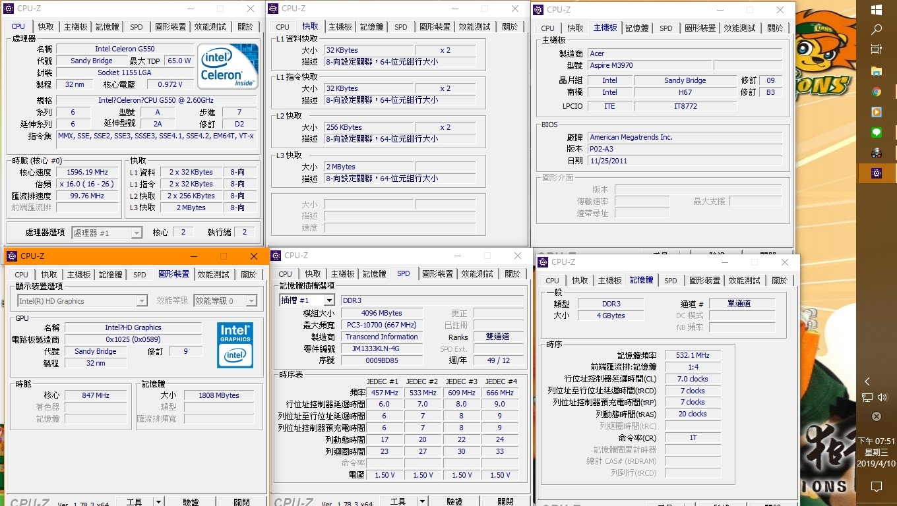Show hidden tray icons chevron

[x=867, y=381]
